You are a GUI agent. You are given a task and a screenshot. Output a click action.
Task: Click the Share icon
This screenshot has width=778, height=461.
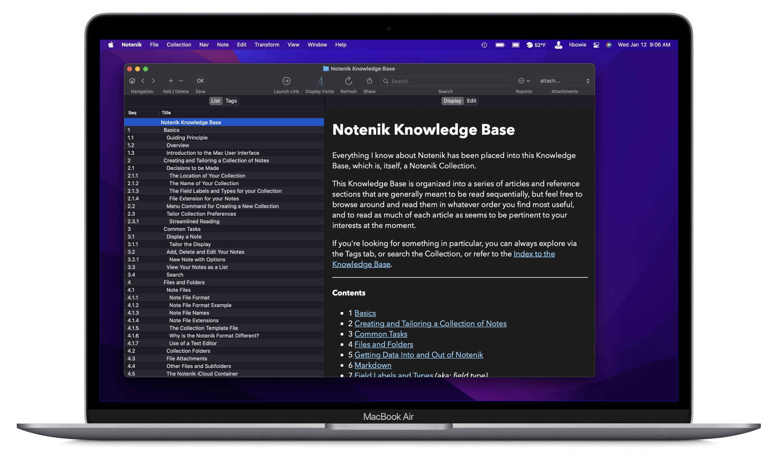(369, 81)
